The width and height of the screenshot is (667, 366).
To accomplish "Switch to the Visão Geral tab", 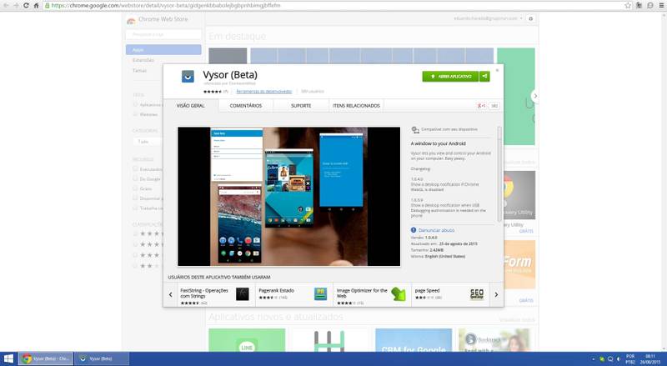I will point(191,106).
